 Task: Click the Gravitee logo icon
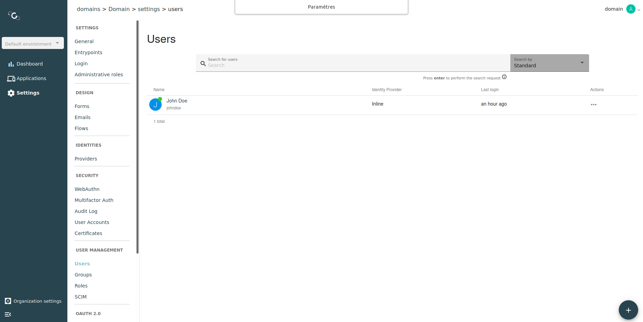[14, 16]
